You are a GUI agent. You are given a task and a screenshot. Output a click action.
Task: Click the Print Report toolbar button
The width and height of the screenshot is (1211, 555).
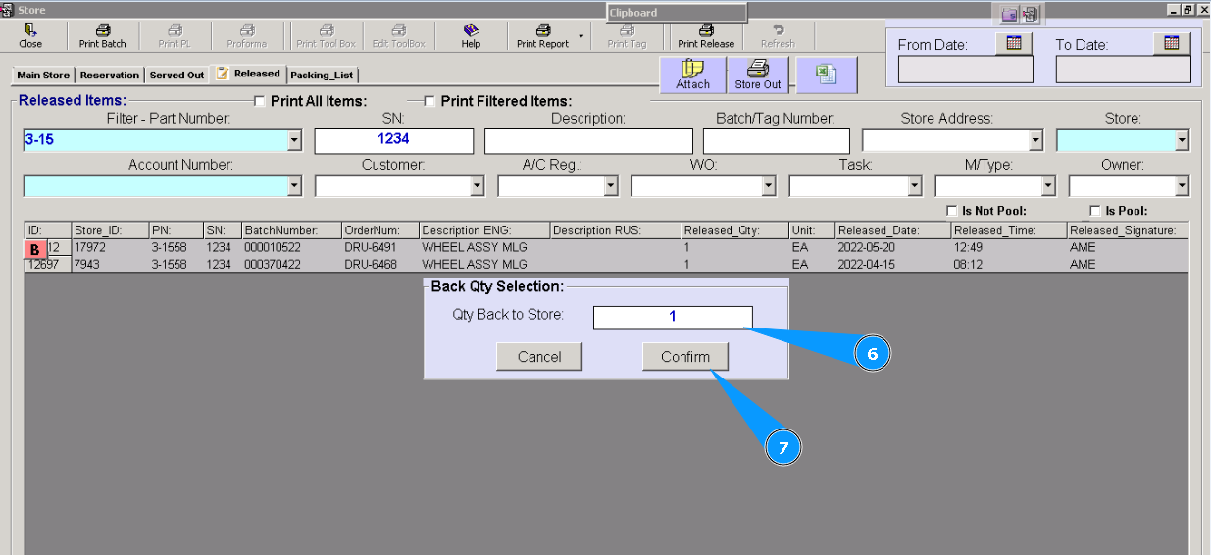542,36
